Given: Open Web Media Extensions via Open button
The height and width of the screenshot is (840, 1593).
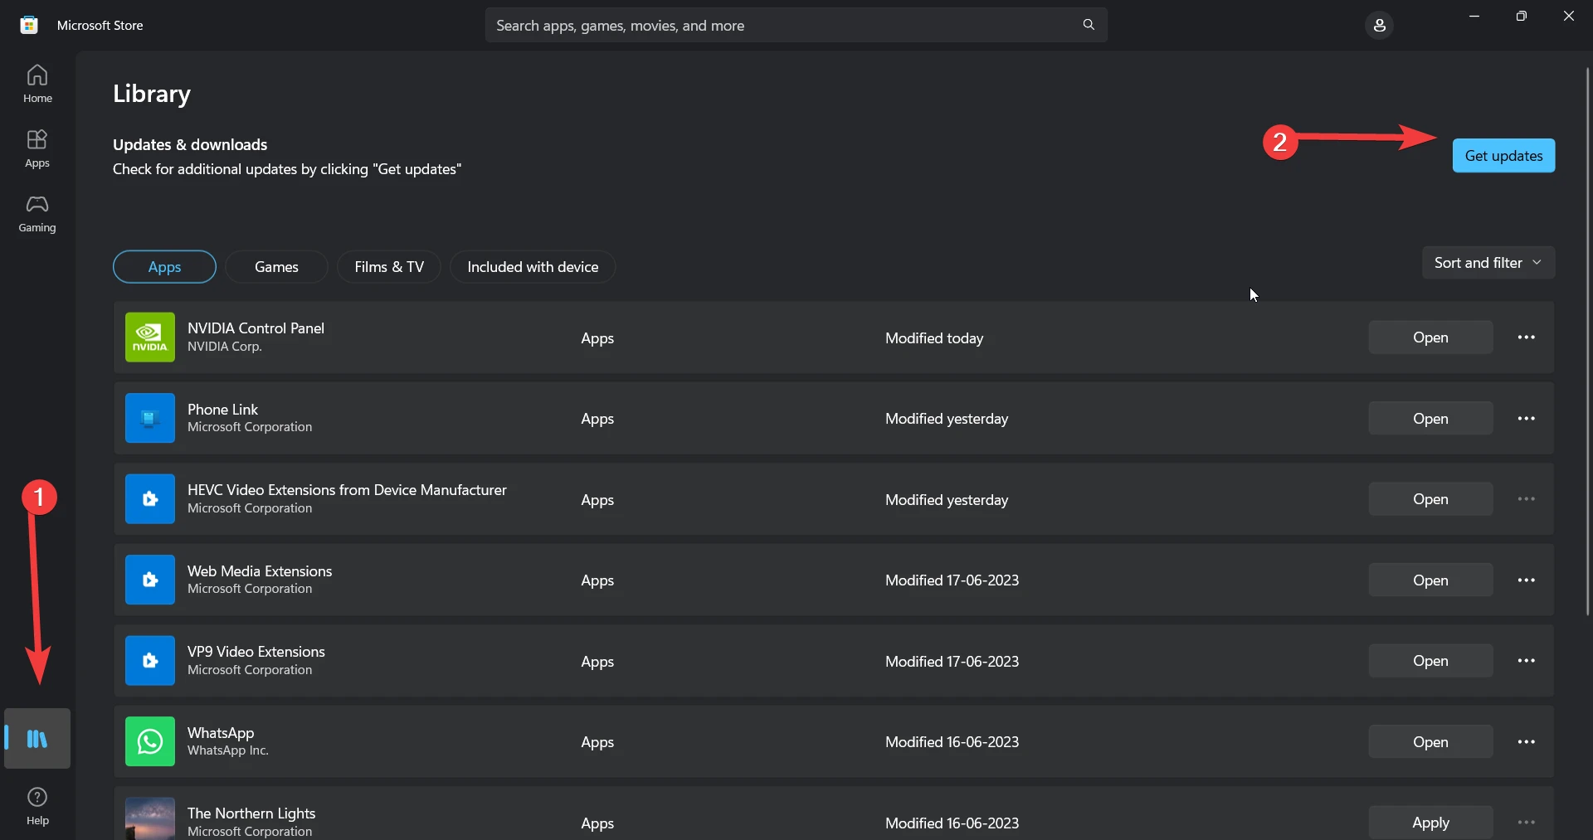Looking at the screenshot, I should click(1430, 580).
